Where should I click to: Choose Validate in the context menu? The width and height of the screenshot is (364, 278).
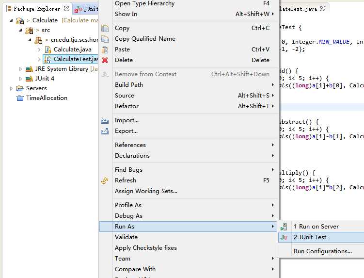coord(189,237)
